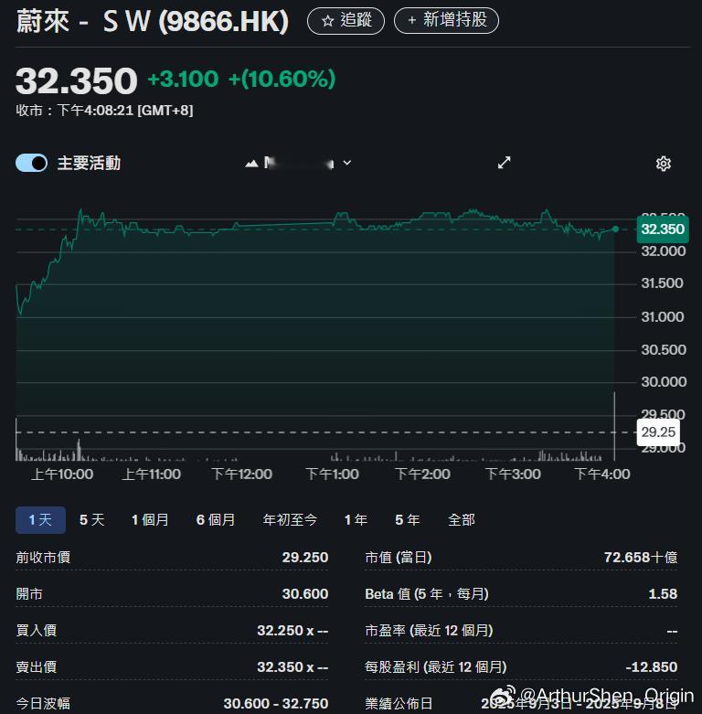This screenshot has height=714, width=702.
Task: Click the chart's last price endpoint dot
Action: (615, 229)
